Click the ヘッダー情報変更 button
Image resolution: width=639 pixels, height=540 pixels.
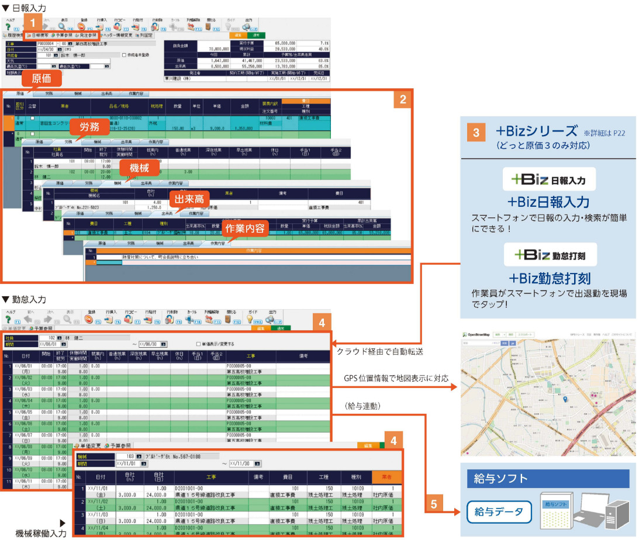(116, 36)
